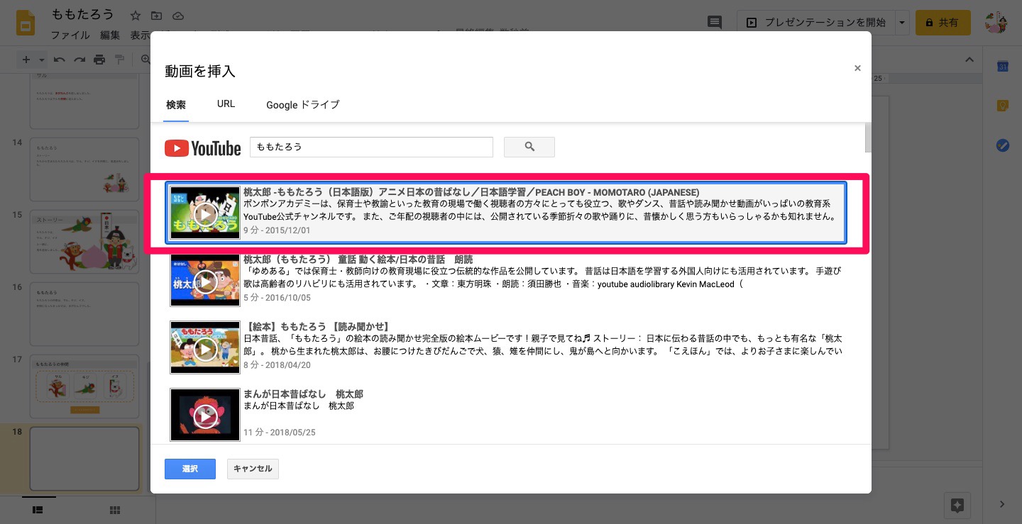Screen dimensions: 1022x524
Task: Play thumbnail of 【絵本】ももたろう video
Action: 205,347
